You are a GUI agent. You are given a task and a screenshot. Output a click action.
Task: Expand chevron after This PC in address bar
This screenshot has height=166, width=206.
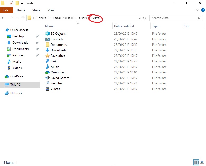point(50,18)
